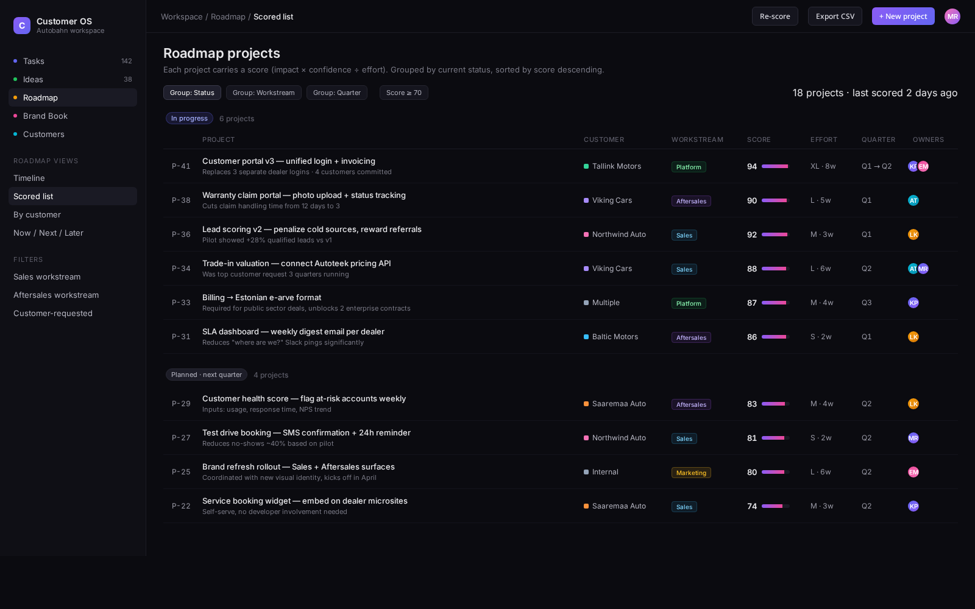975x609 pixels.
Task: Toggle the Score ≥ 70 filter chip
Action: tap(403, 93)
